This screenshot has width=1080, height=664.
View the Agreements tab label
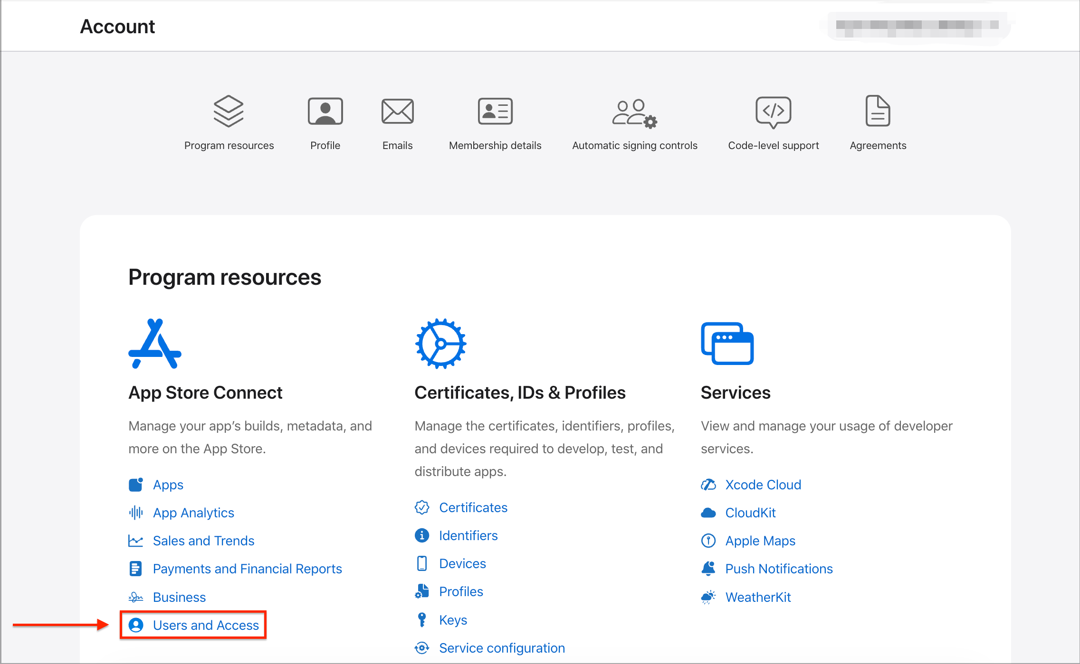[x=878, y=145]
